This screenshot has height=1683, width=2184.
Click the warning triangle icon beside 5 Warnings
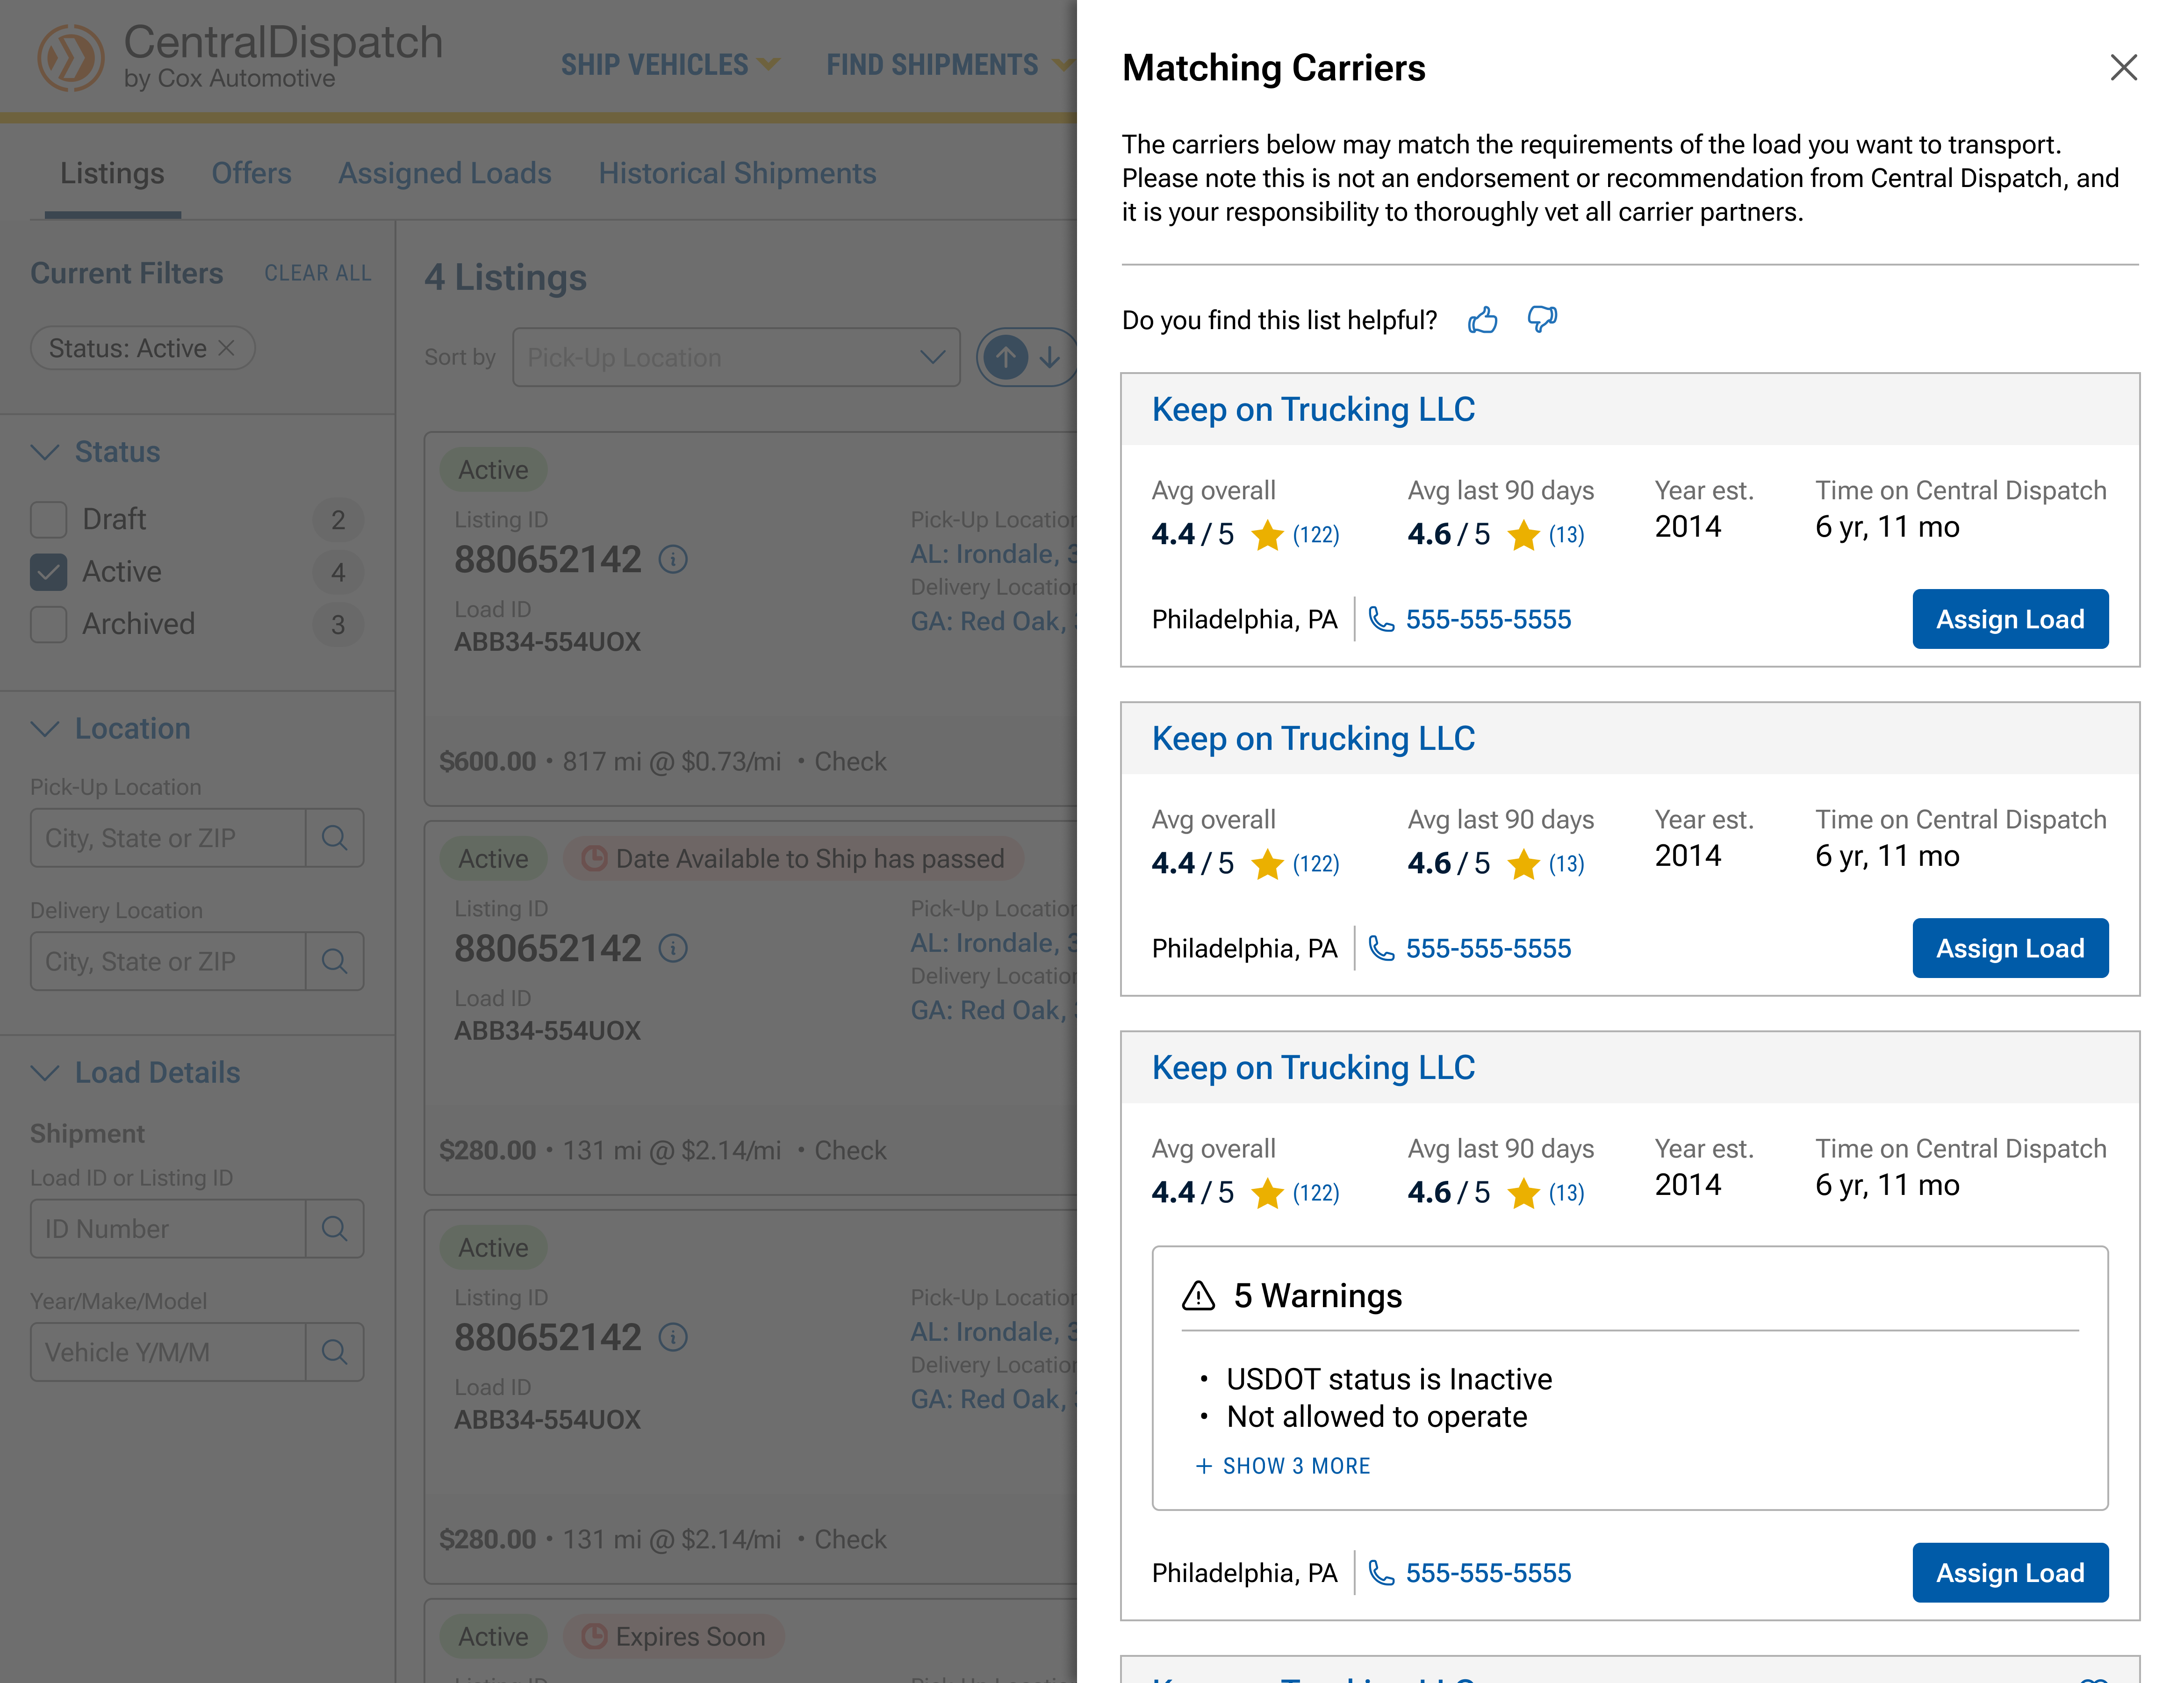pos(1198,1296)
